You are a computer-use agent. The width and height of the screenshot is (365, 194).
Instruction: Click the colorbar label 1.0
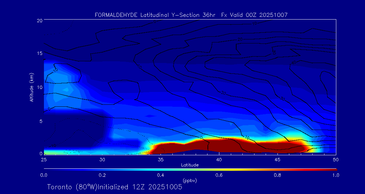tap(336, 175)
